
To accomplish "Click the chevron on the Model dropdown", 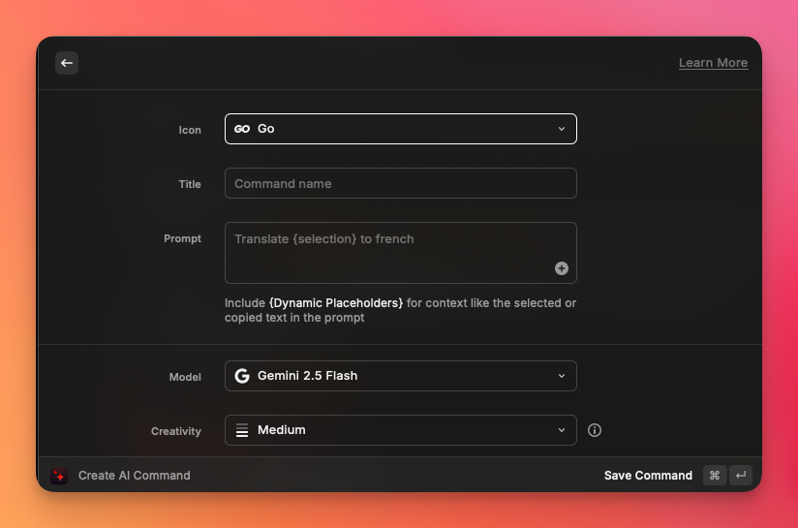I will tap(562, 376).
